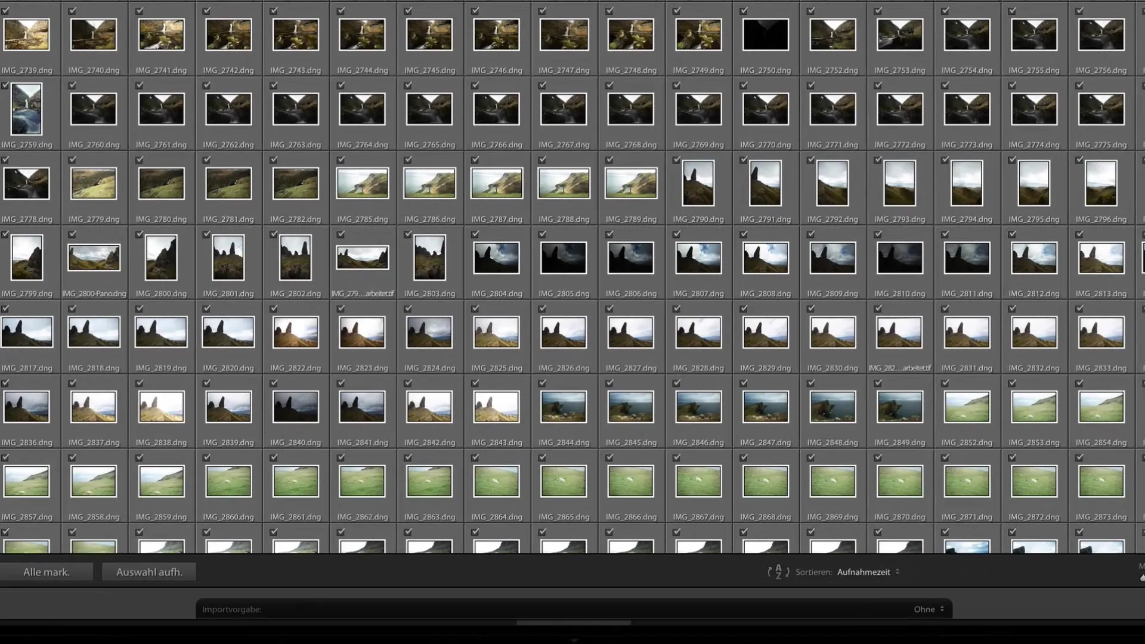Click the file name IMG_2782.dng

pos(295,219)
